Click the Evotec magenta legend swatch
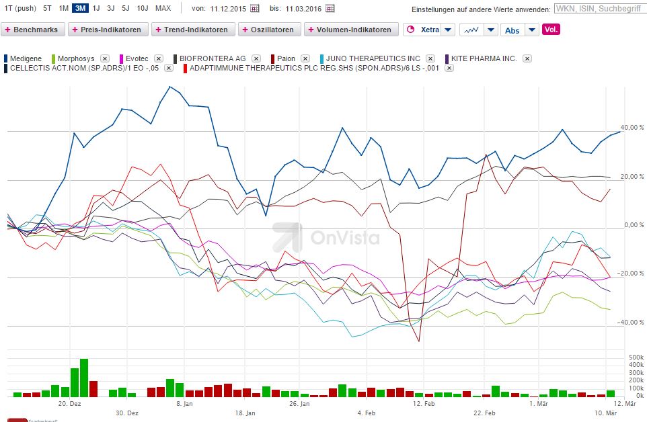The width and height of the screenshot is (647, 422). tap(121, 58)
